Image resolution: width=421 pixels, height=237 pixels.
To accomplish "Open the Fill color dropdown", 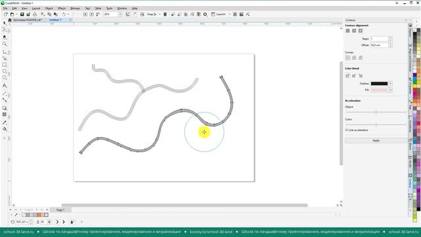I will (x=390, y=90).
